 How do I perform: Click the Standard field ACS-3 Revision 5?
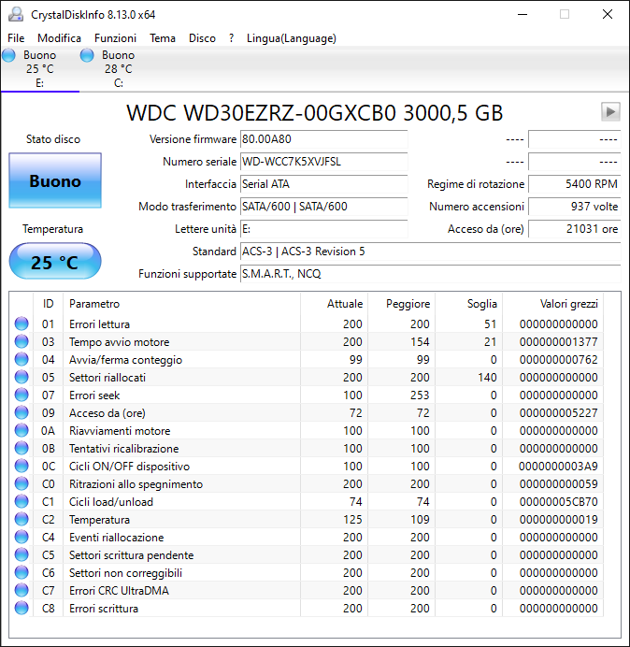click(430, 252)
